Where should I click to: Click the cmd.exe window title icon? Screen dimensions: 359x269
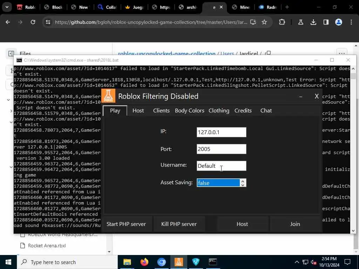(x=19, y=60)
